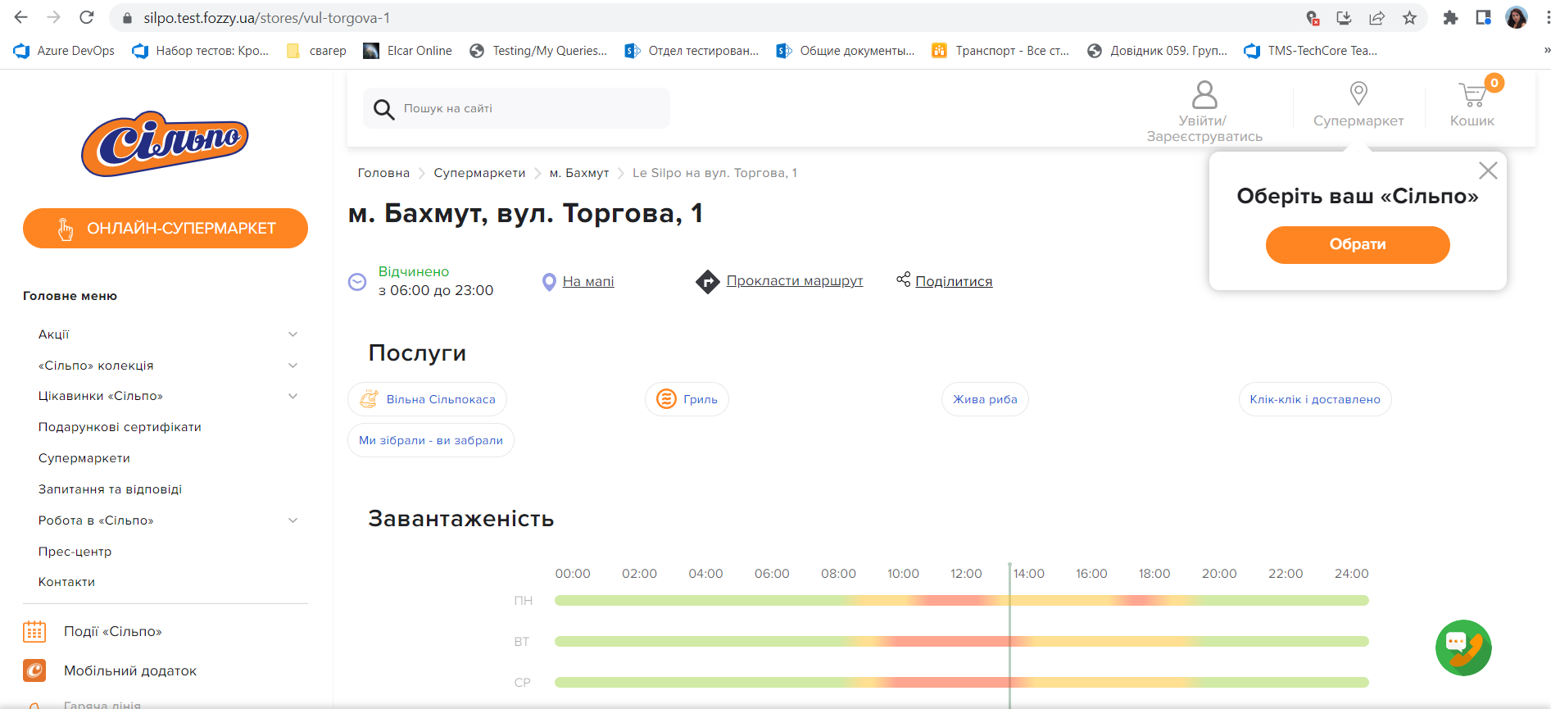The height and width of the screenshot is (718, 1551).
Task: Click ОНЛАЙН-СУПЕРМАРКЕТ button
Action: pos(166,229)
